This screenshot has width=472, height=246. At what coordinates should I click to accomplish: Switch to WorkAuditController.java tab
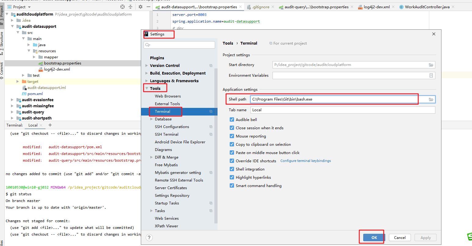click(427, 7)
